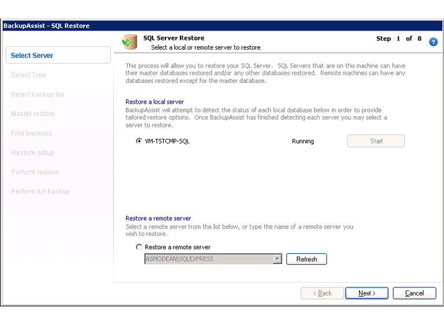Go to Select backup file step
Viewport: 444px width, 325px height.
[38, 94]
